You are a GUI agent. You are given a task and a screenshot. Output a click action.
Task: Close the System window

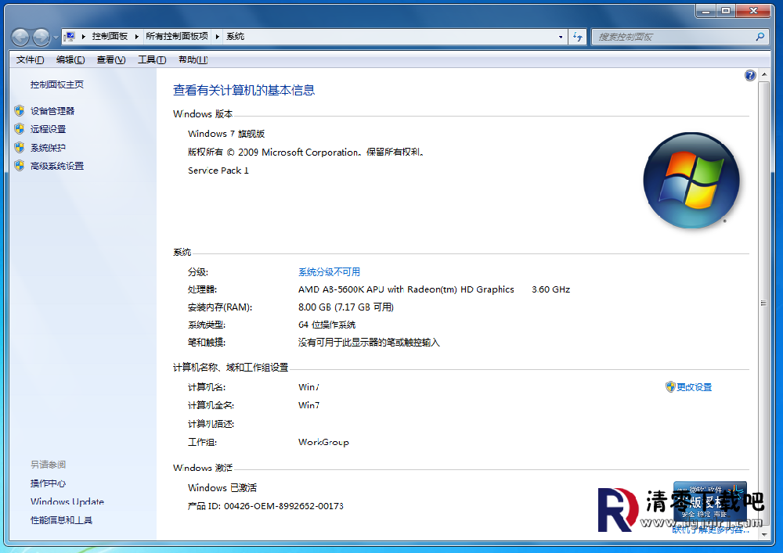[753, 11]
